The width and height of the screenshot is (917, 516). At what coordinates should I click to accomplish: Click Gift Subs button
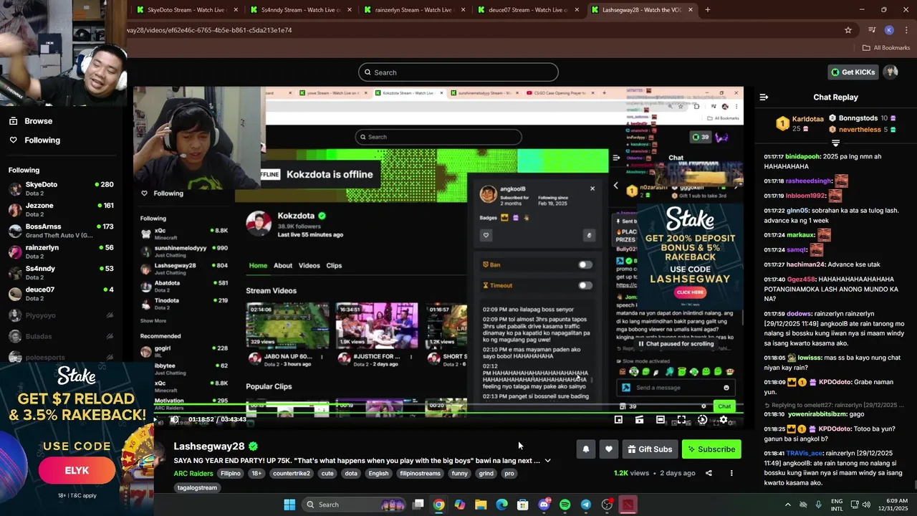click(650, 449)
